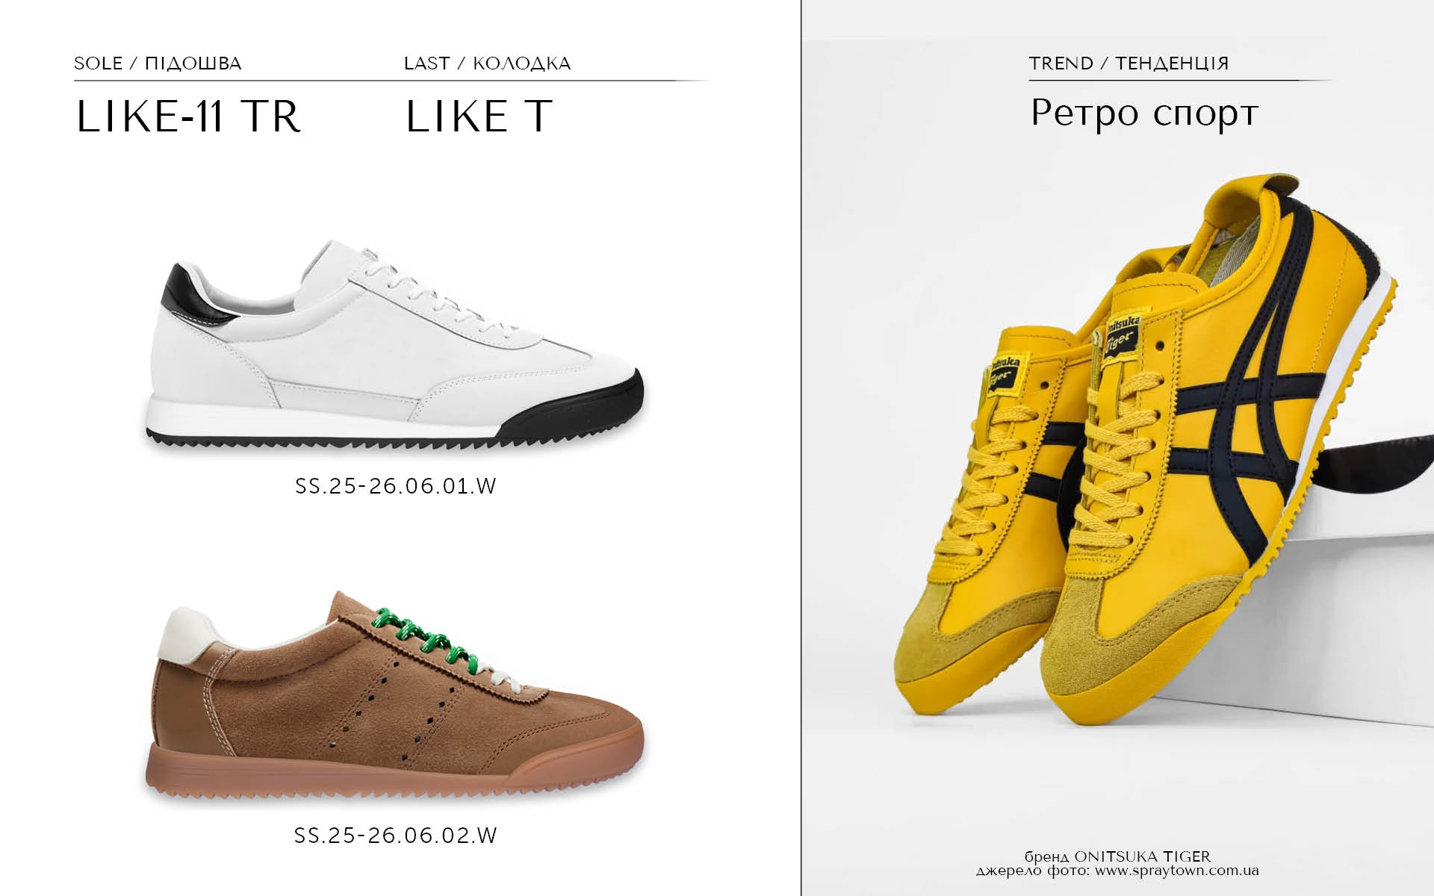Select the LIKE T last heading
Viewport: 1434px width, 896px height.
tap(479, 117)
